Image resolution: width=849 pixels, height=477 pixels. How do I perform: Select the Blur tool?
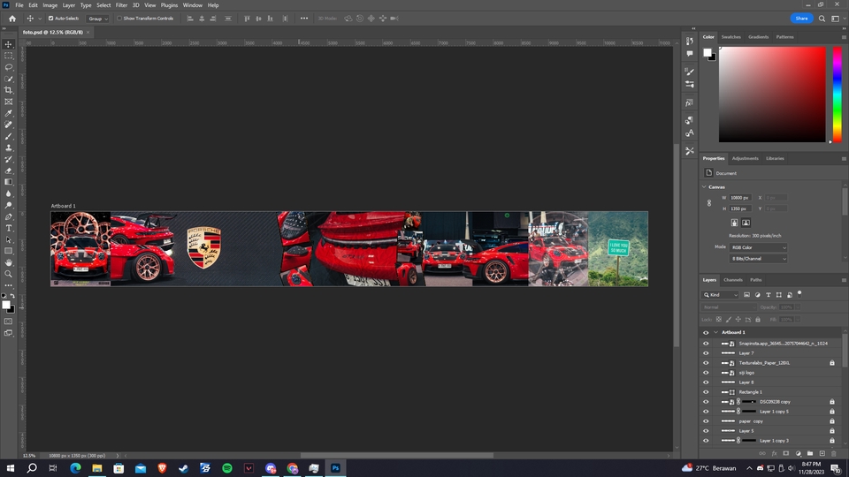coord(9,193)
